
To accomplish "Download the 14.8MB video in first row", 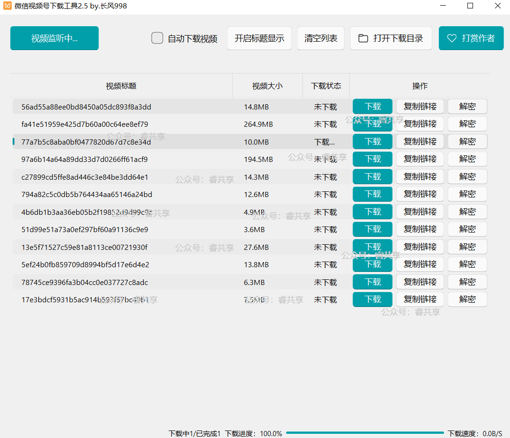I will (x=372, y=107).
